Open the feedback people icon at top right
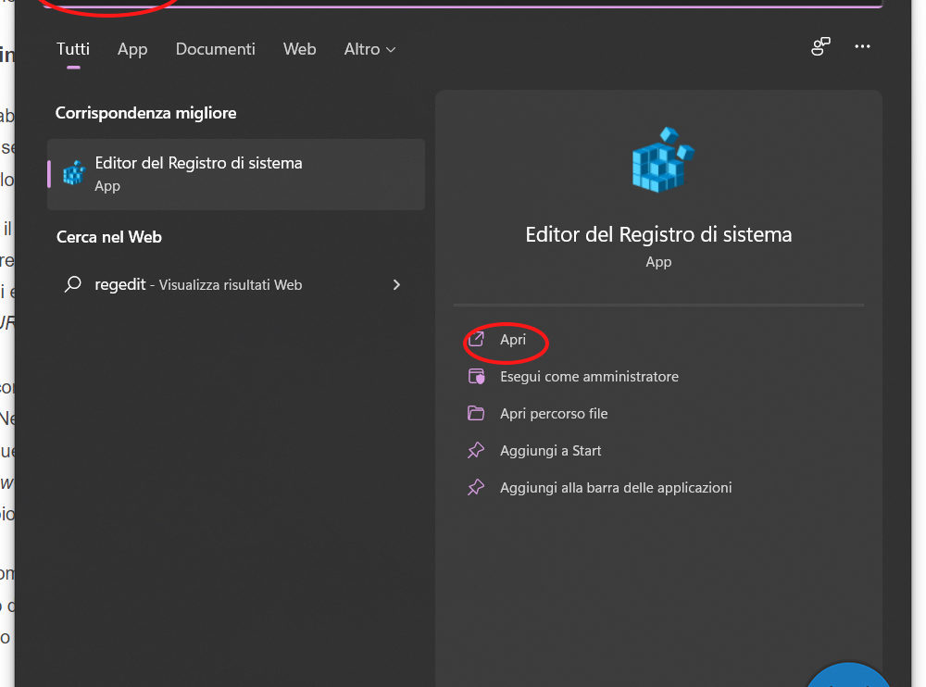Image resolution: width=926 pixels, height=687 pixels. point(820,47)
